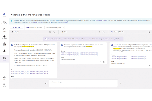152x101 pixels.
Task: Click the Index name under Titan response
Action: click(x=68, y=59)
